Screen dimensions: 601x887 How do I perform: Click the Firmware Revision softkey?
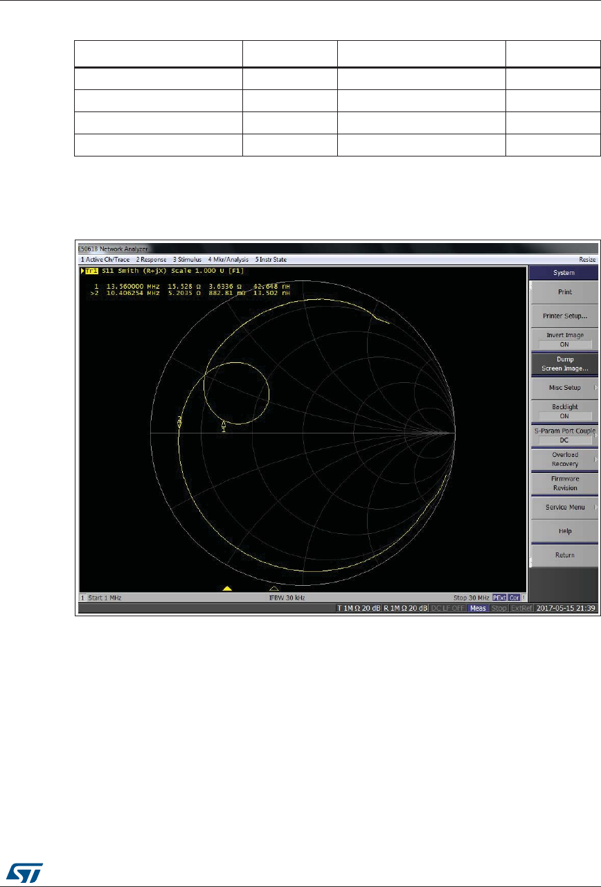coord(564,483)
